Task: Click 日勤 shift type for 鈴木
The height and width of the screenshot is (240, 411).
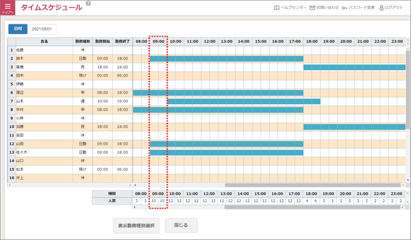Action: pyautogui.click(x=83, y=59)
